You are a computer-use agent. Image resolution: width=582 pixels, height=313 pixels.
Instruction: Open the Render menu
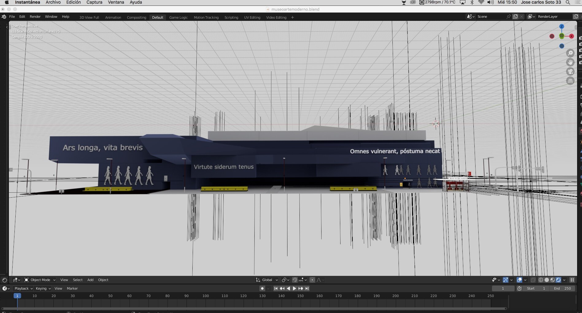(x=35, y=17)
